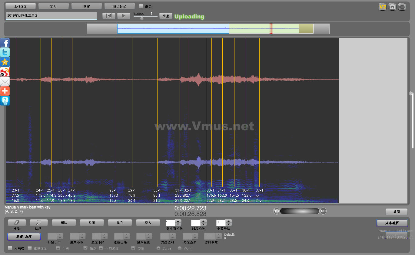
Task: Toggle the fullscreen icon
Action: tap(402, 7)
